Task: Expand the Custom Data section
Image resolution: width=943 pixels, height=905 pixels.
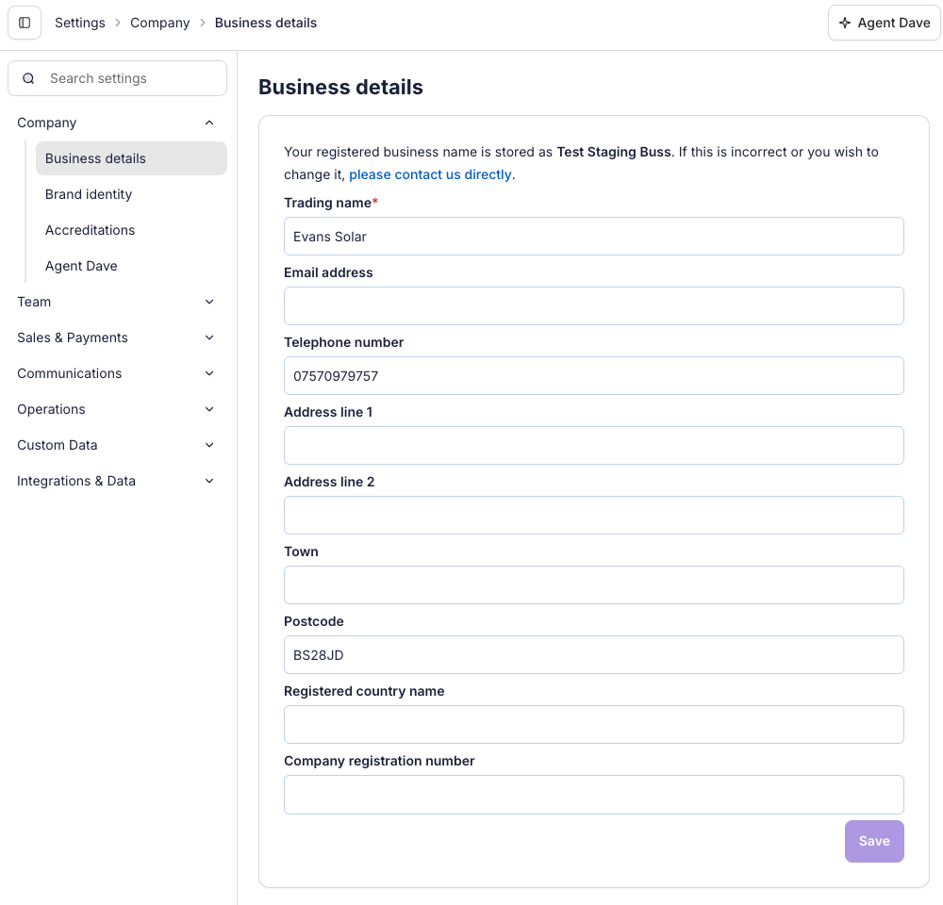Action: [x=116, y=445]
